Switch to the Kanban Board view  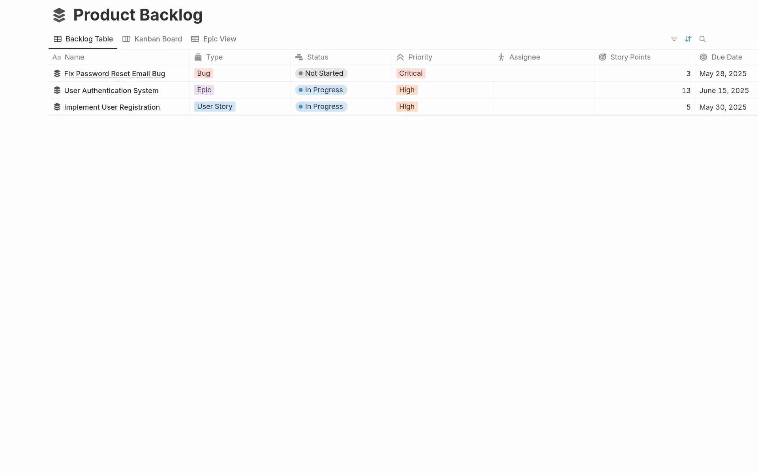click(152, 39)
